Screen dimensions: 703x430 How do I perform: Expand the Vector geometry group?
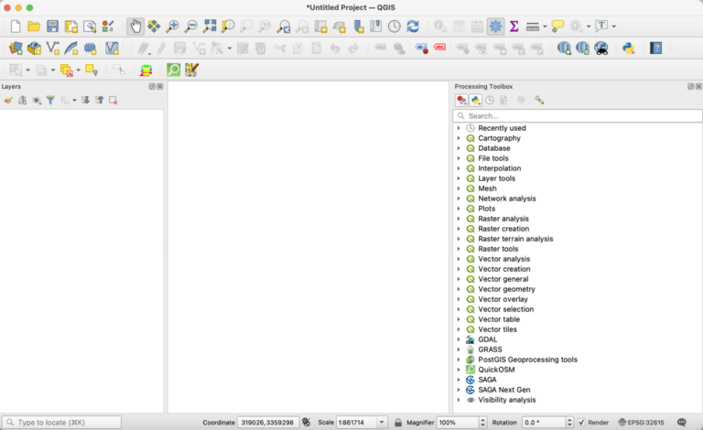point(459,289)
